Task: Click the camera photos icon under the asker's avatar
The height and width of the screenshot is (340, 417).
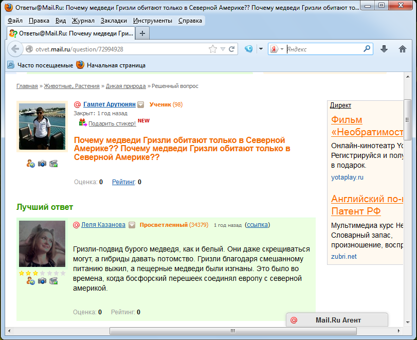Action: [x=42, y=164]
